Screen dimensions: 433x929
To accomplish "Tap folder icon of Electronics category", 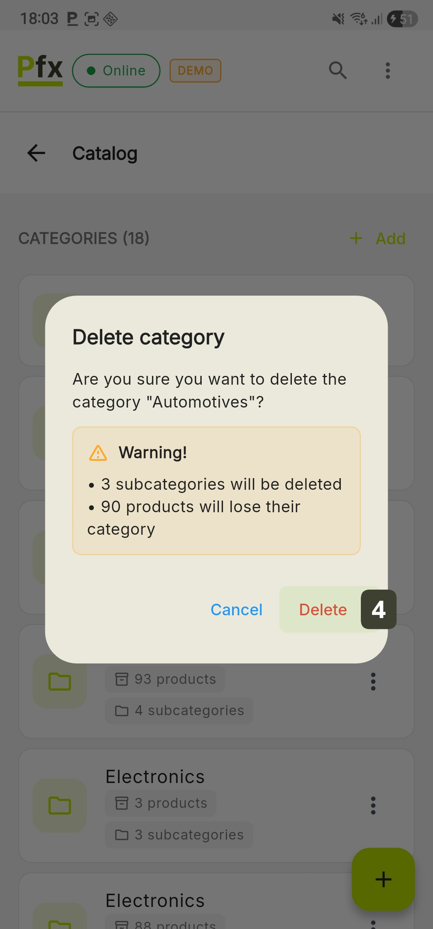I will click(60, 805).
